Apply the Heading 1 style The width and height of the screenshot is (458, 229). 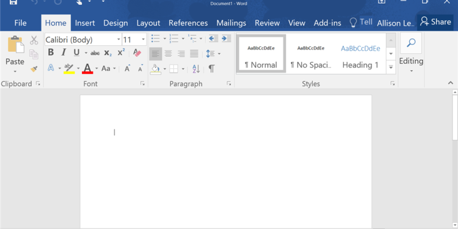click(x=360, y=54)
